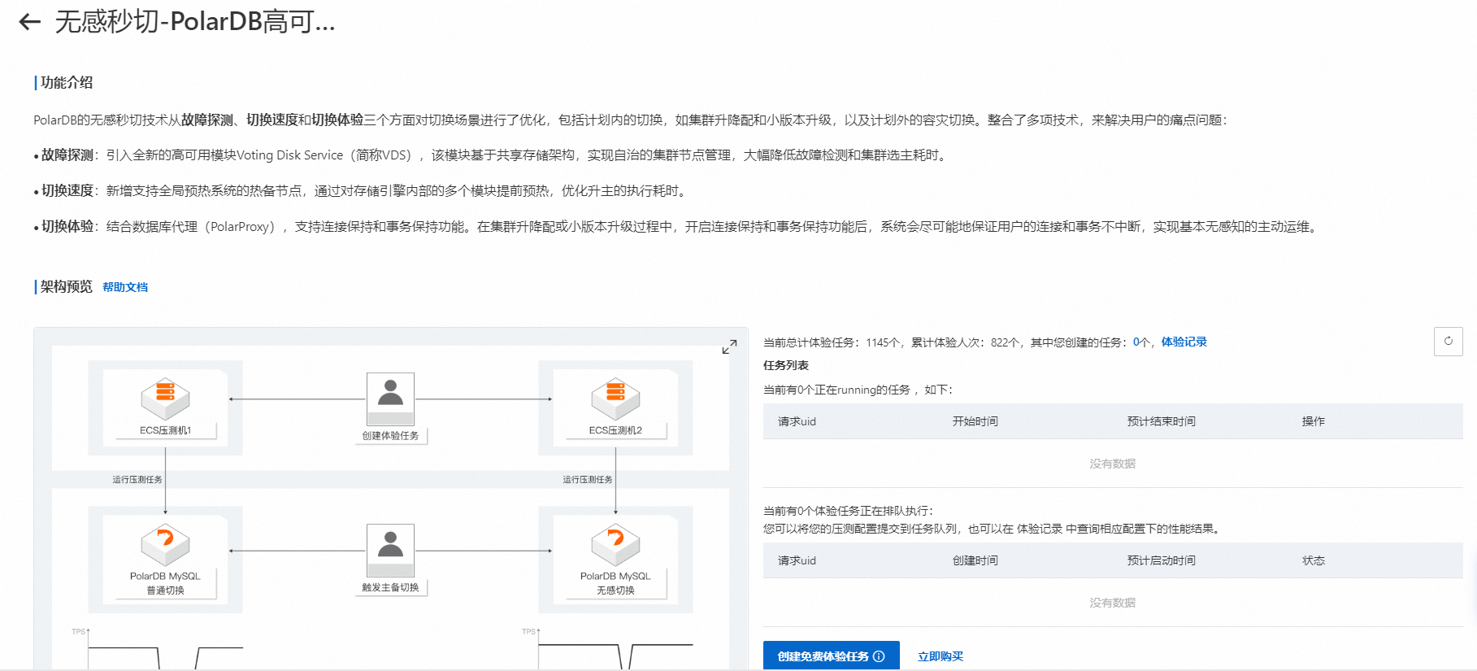Image resolution: width=1477 pixels, height=671 pixels.
Task: Click 请求uid header in the running tasks table
Action: click(x=797, y=421)
